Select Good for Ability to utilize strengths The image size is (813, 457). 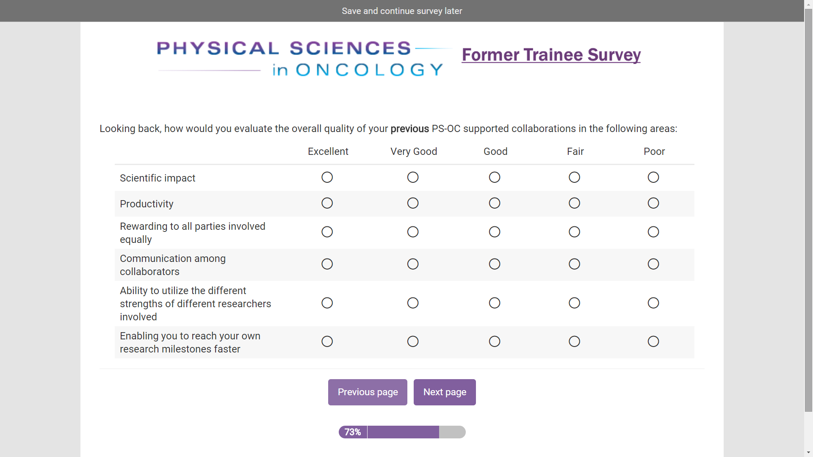495,303
